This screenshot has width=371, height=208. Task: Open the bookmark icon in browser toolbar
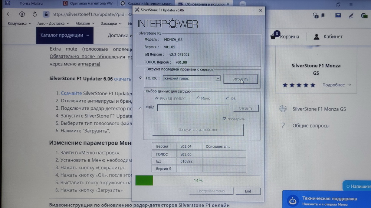323,16
